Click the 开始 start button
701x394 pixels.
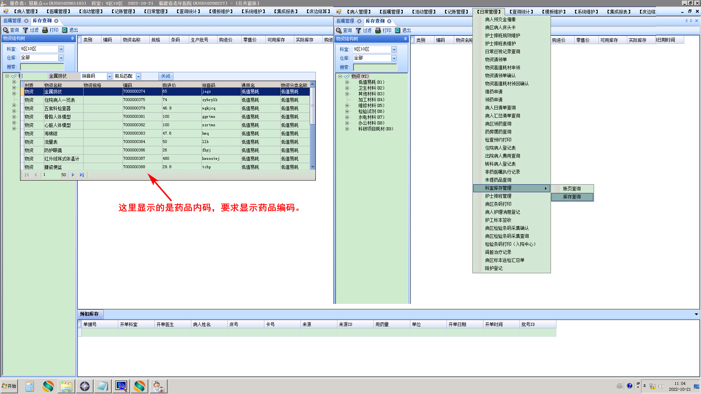coord(9,386)
